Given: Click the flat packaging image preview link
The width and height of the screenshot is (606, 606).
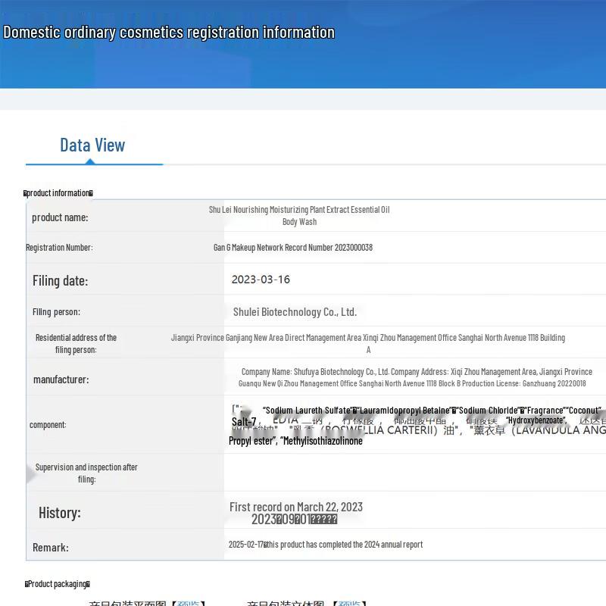Looking at the screenshot, I should tap(188, 603).
